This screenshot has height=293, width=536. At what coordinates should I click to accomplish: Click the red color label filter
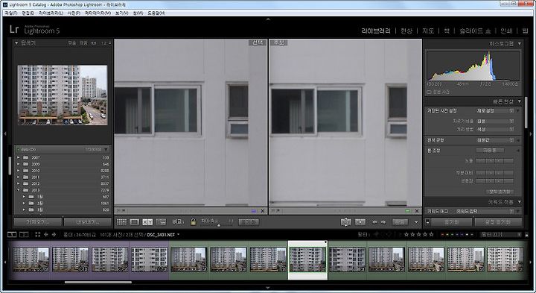[x=443, y=234]
